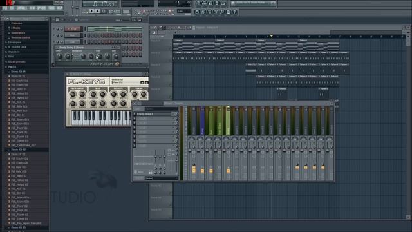Click the playlist snap magnet icon
The image size is (412, 232).
pos(156,28)
